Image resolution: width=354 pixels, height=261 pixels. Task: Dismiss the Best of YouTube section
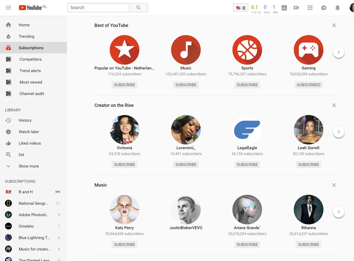pyautogui.click(x=334, y=26)
